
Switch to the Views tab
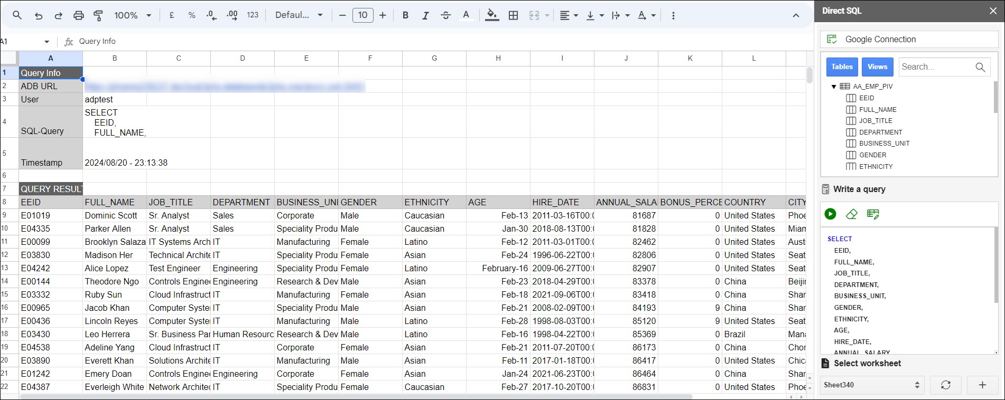point(877,67)
